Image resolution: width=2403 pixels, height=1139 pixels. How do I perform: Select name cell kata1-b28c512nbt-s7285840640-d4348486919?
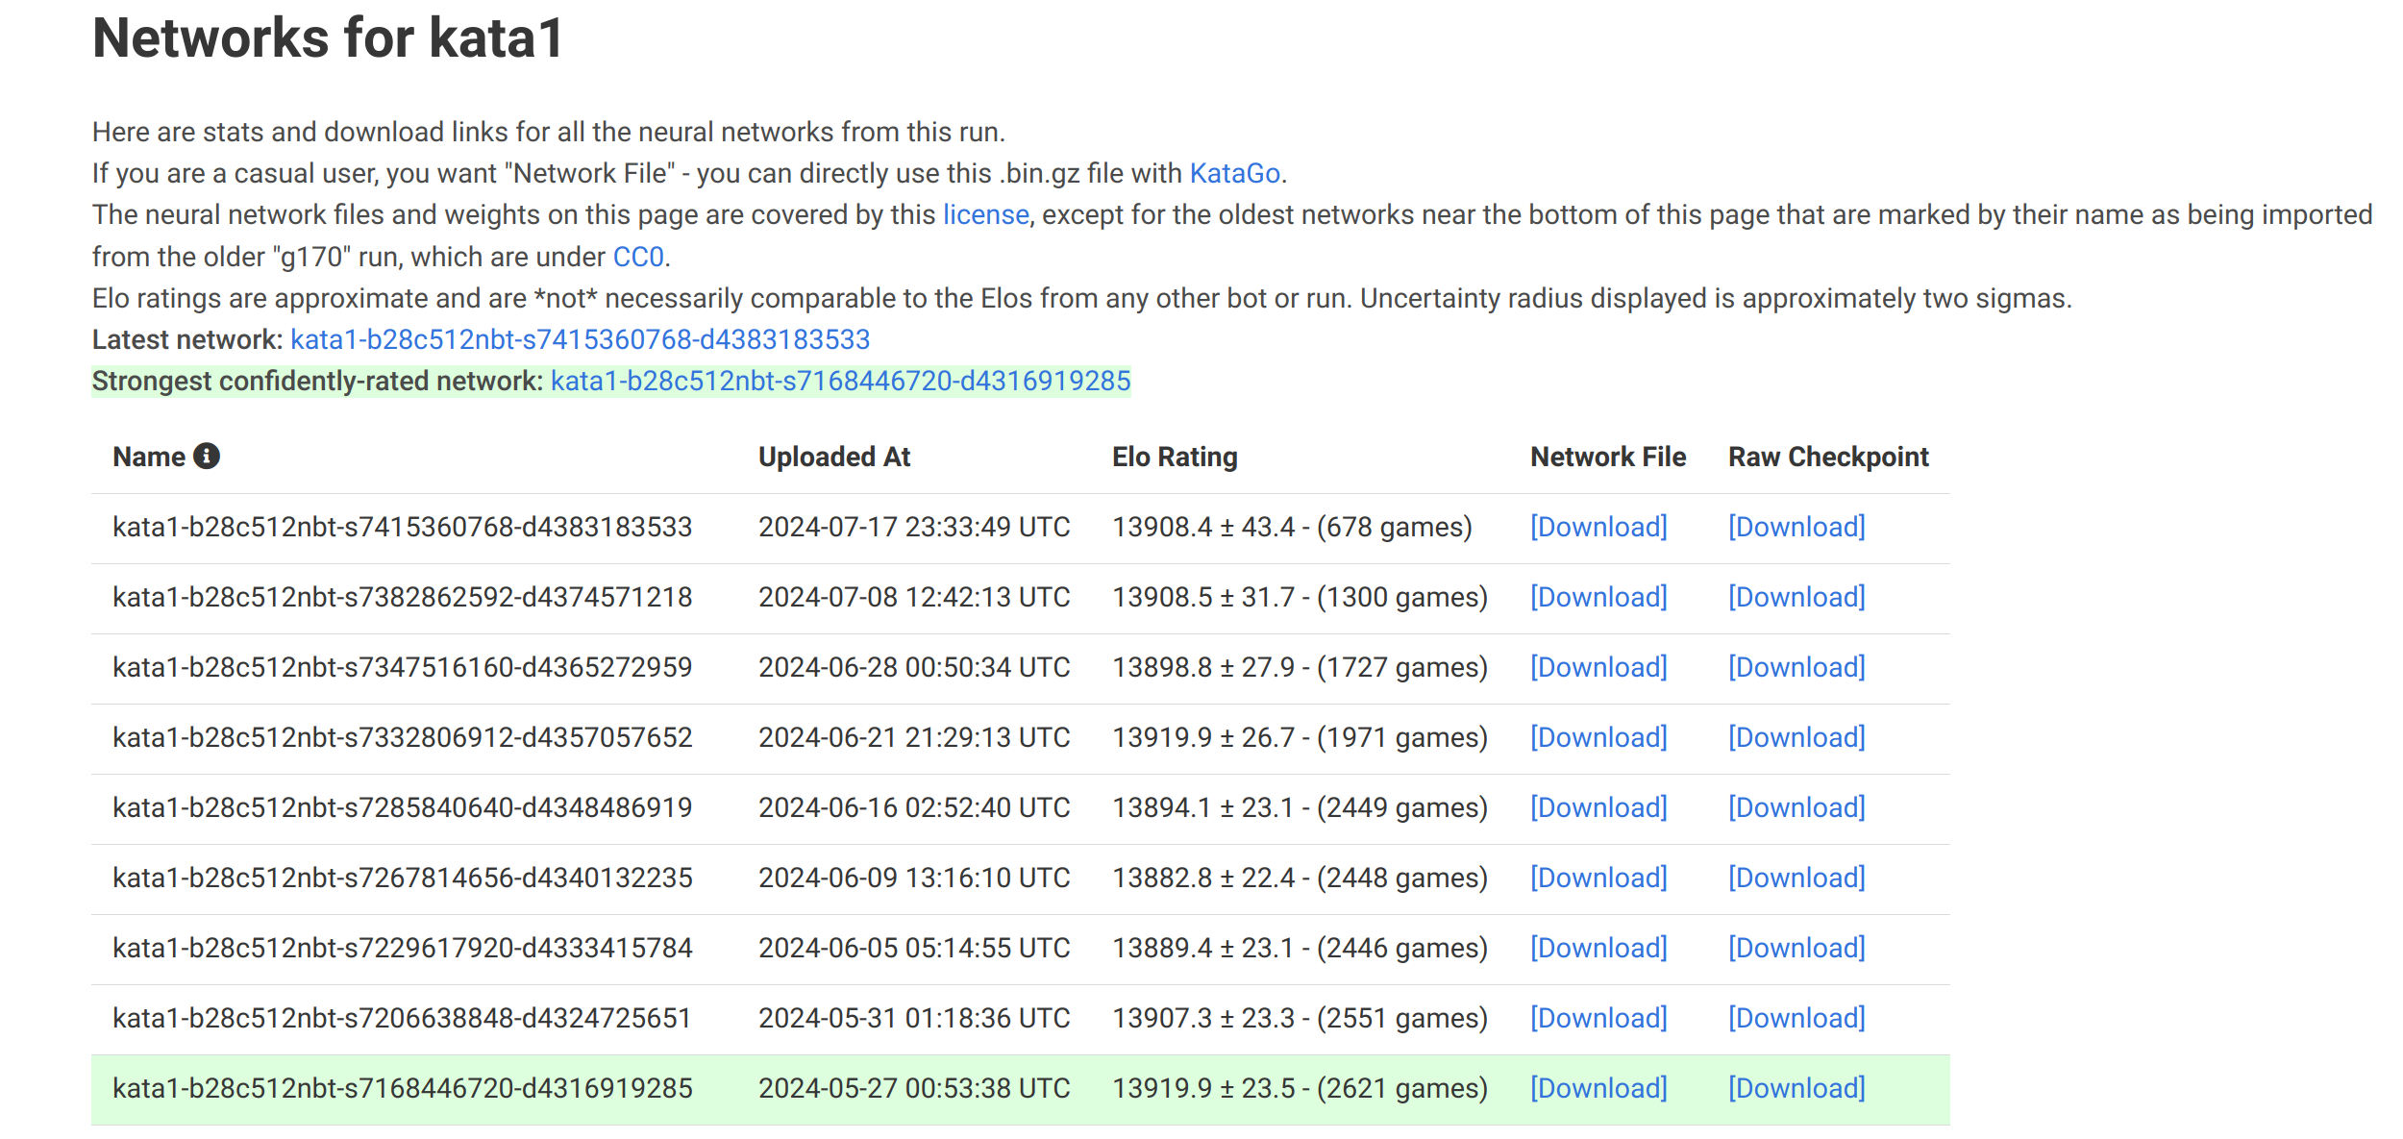coord(402,807)
